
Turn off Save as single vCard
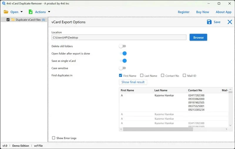(123, 61)
